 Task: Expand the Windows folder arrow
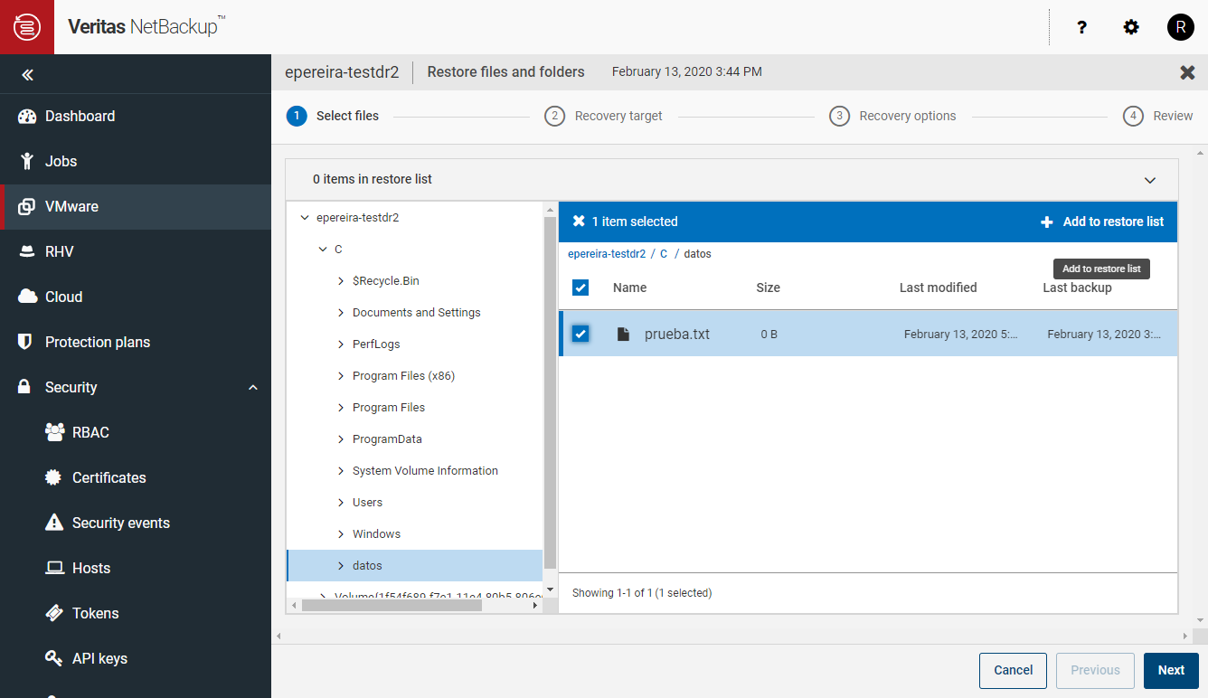tap(341, 534)
